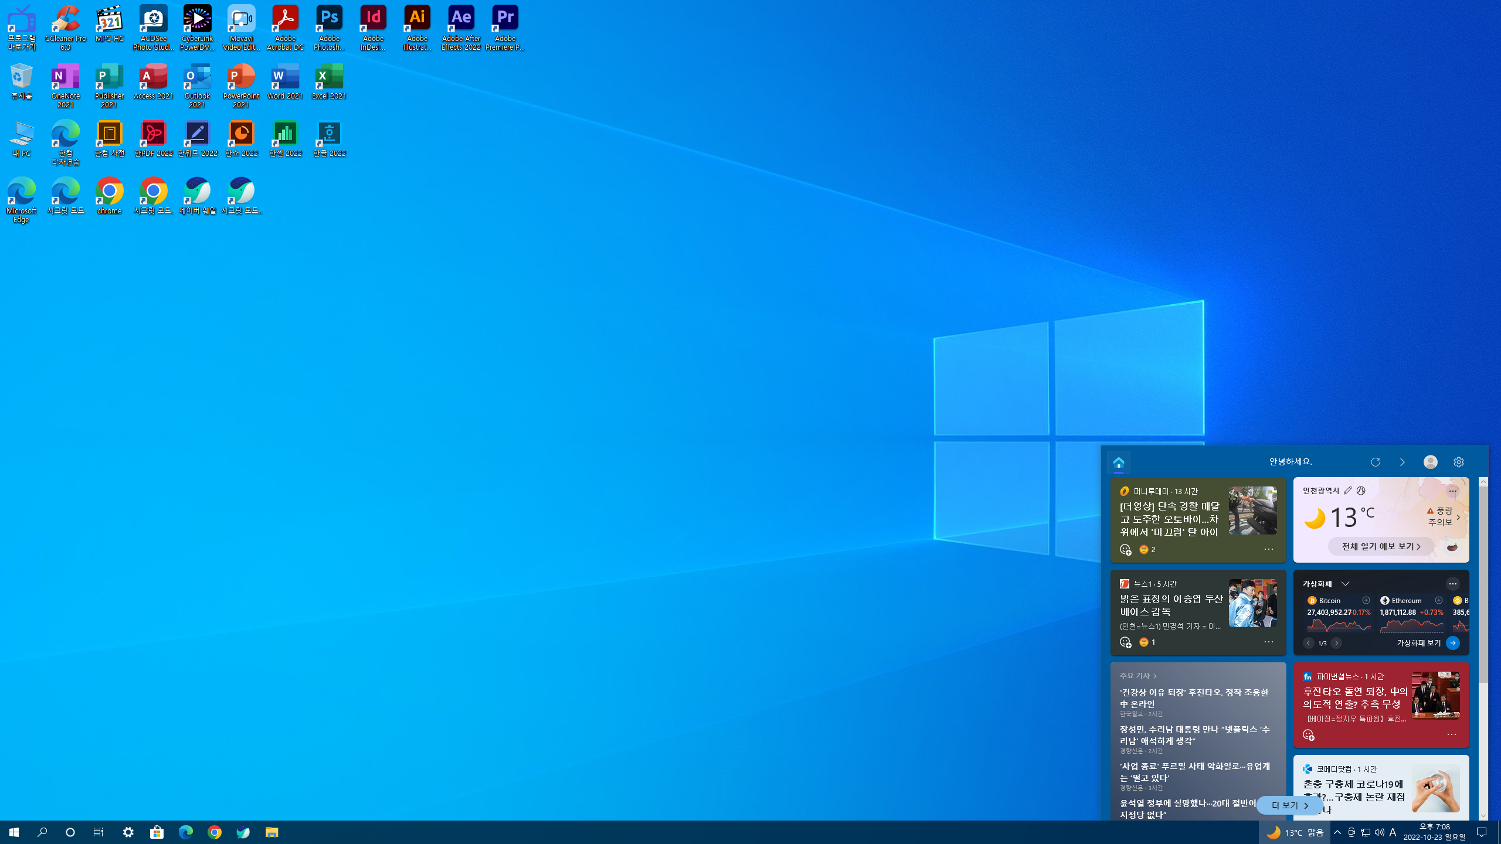Add Bitcoin to the watchlist
The image size is (1501, 844).
pos(1366,600)
